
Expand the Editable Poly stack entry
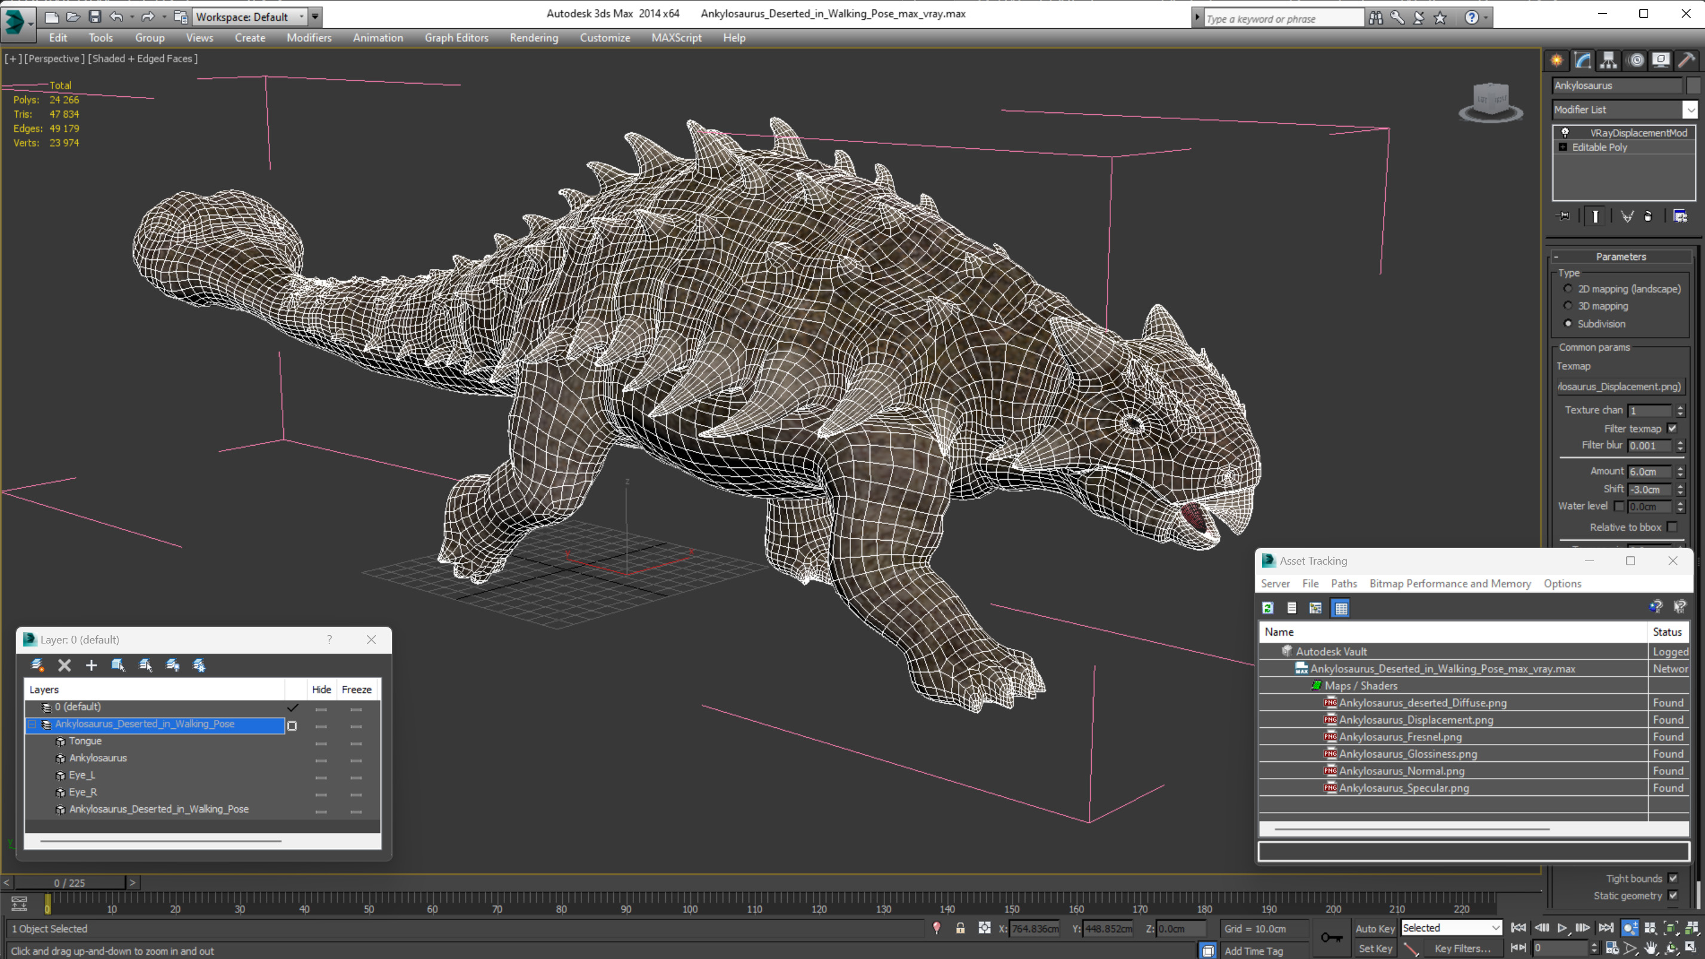1563,147
